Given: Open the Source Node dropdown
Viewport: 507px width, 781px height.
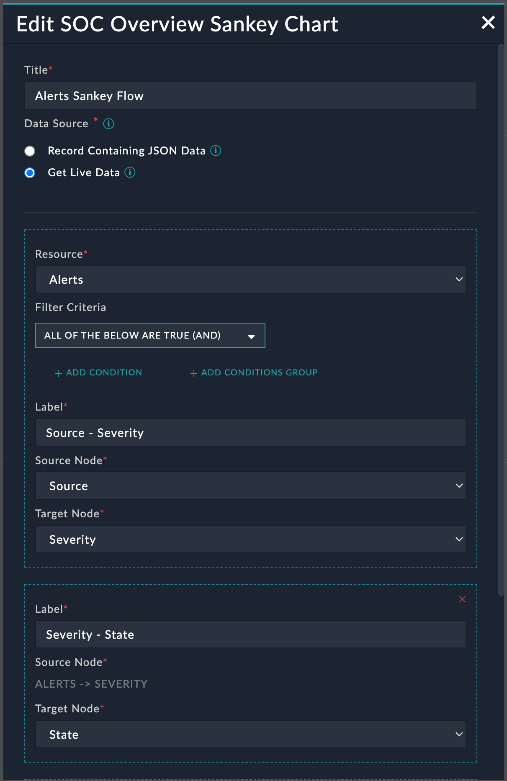Looking at the screenshot, I should tap(250, 486).
